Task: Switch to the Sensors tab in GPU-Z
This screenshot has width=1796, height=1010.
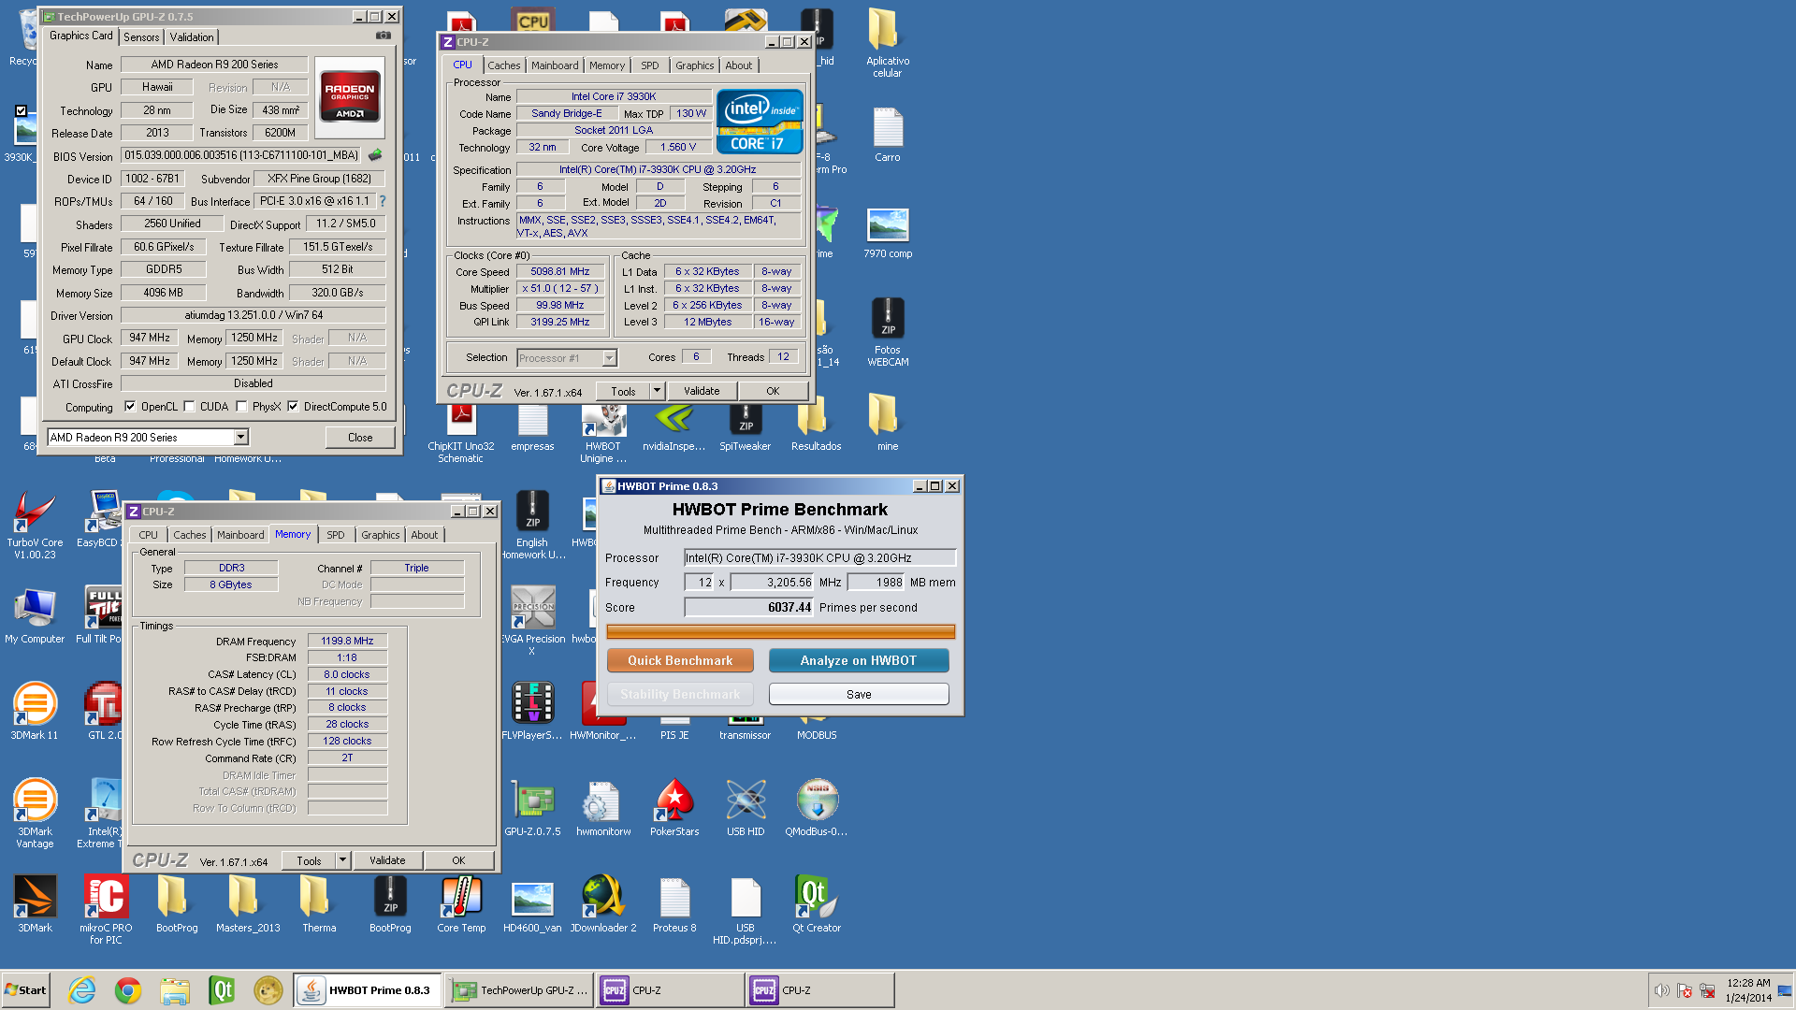Action: 141,37
